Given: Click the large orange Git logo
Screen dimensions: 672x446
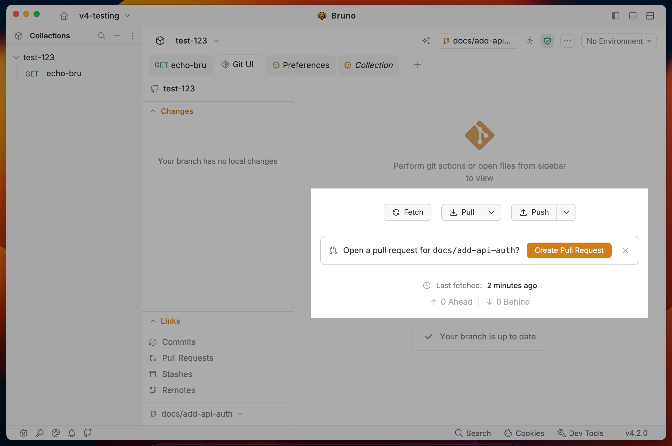Looking at the screenshot, I should coord(480,135).
